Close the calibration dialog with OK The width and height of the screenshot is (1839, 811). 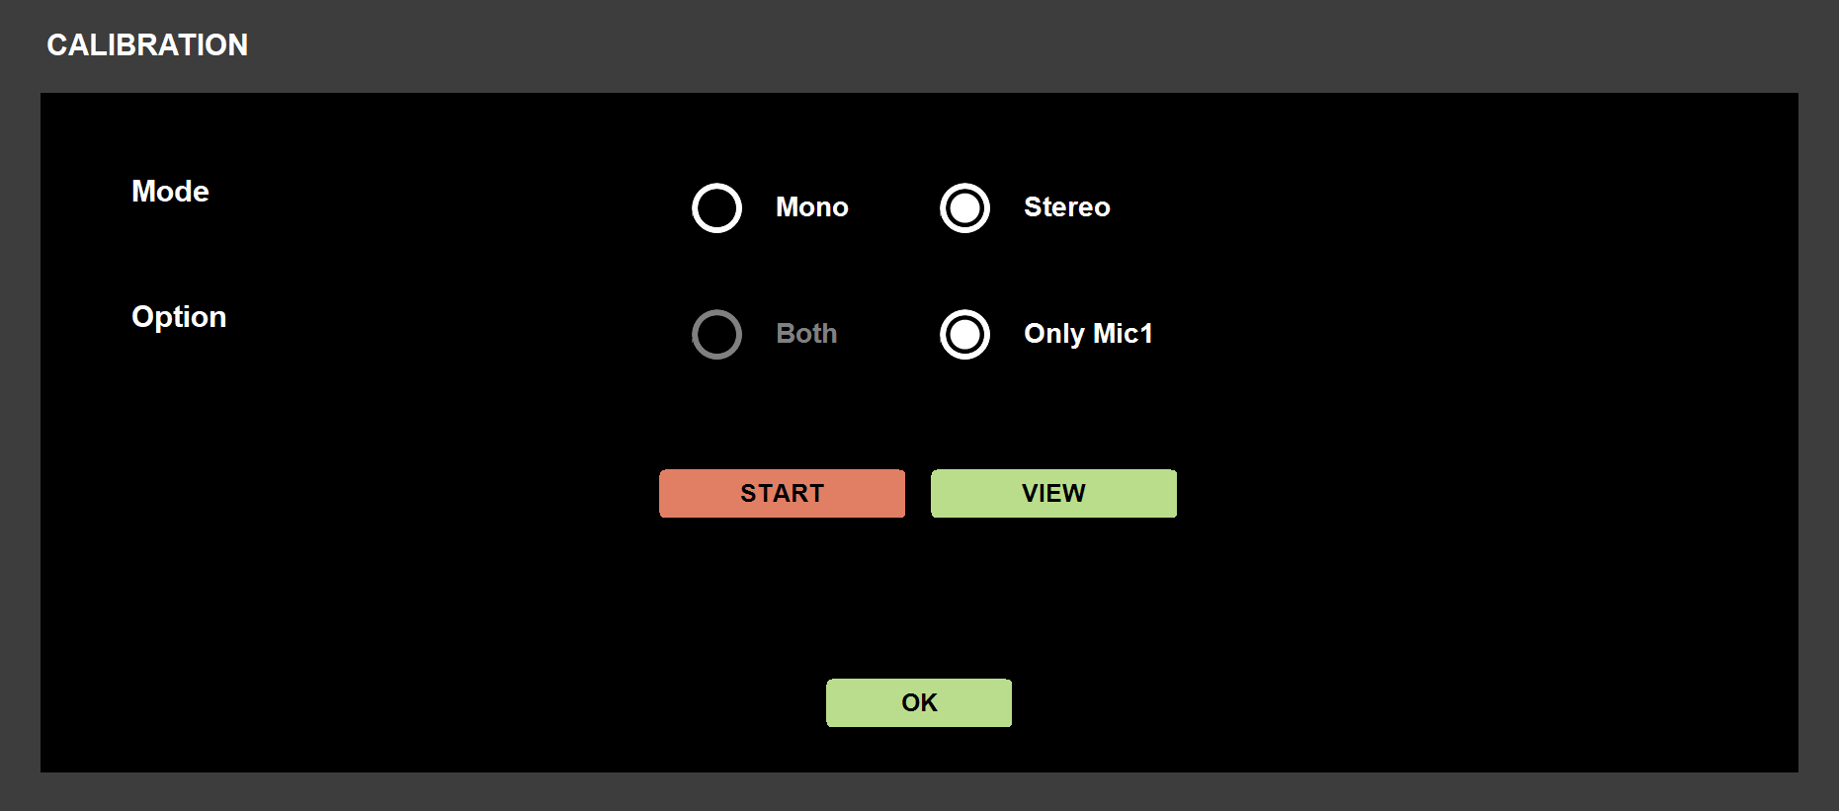[x=918, y=702]
